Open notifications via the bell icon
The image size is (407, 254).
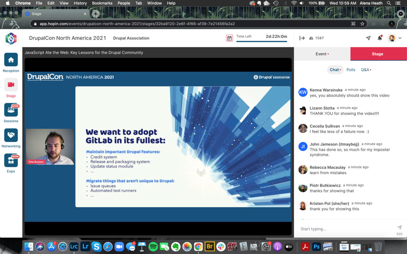(379, 38)
